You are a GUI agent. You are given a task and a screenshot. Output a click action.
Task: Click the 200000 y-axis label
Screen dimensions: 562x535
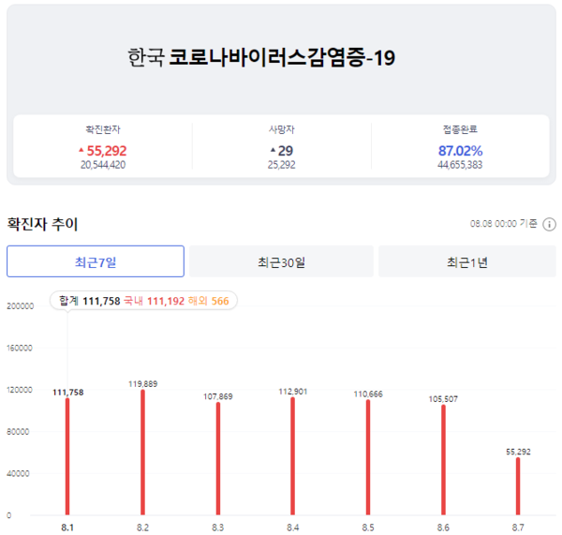(x=20, y=306)
